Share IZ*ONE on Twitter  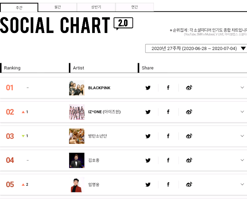(148, 112)
